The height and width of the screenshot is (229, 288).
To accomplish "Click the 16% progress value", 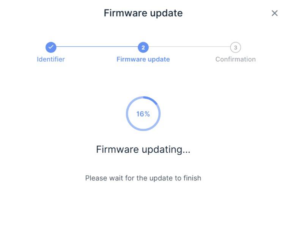I will click(x=143, y=114).
